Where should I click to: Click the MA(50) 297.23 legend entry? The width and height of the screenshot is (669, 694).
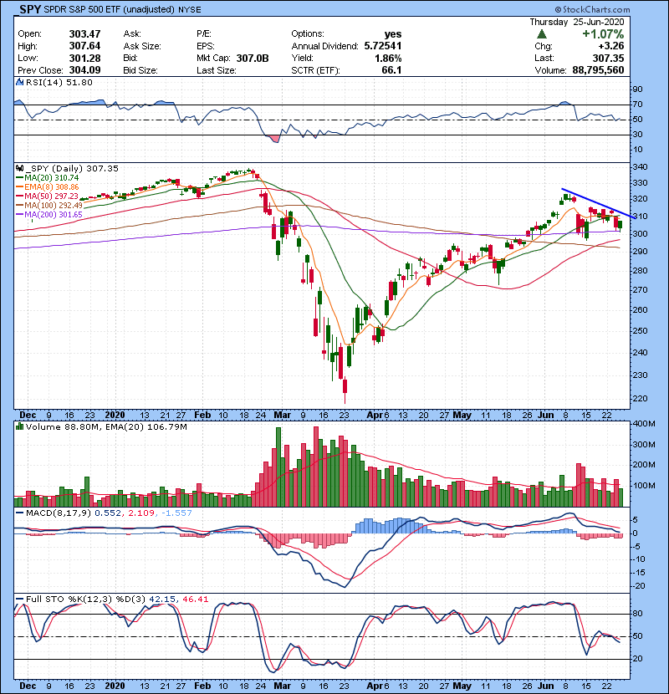pos(51,196)
